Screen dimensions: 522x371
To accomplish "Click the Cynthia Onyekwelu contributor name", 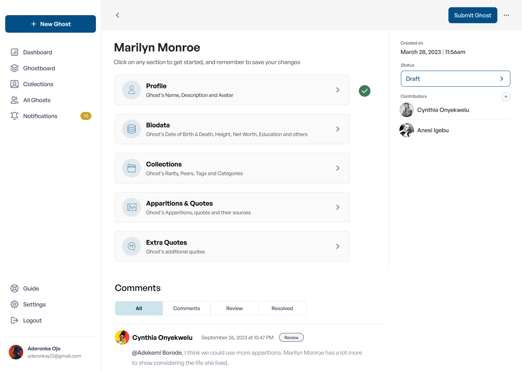I will click(443, 110).
